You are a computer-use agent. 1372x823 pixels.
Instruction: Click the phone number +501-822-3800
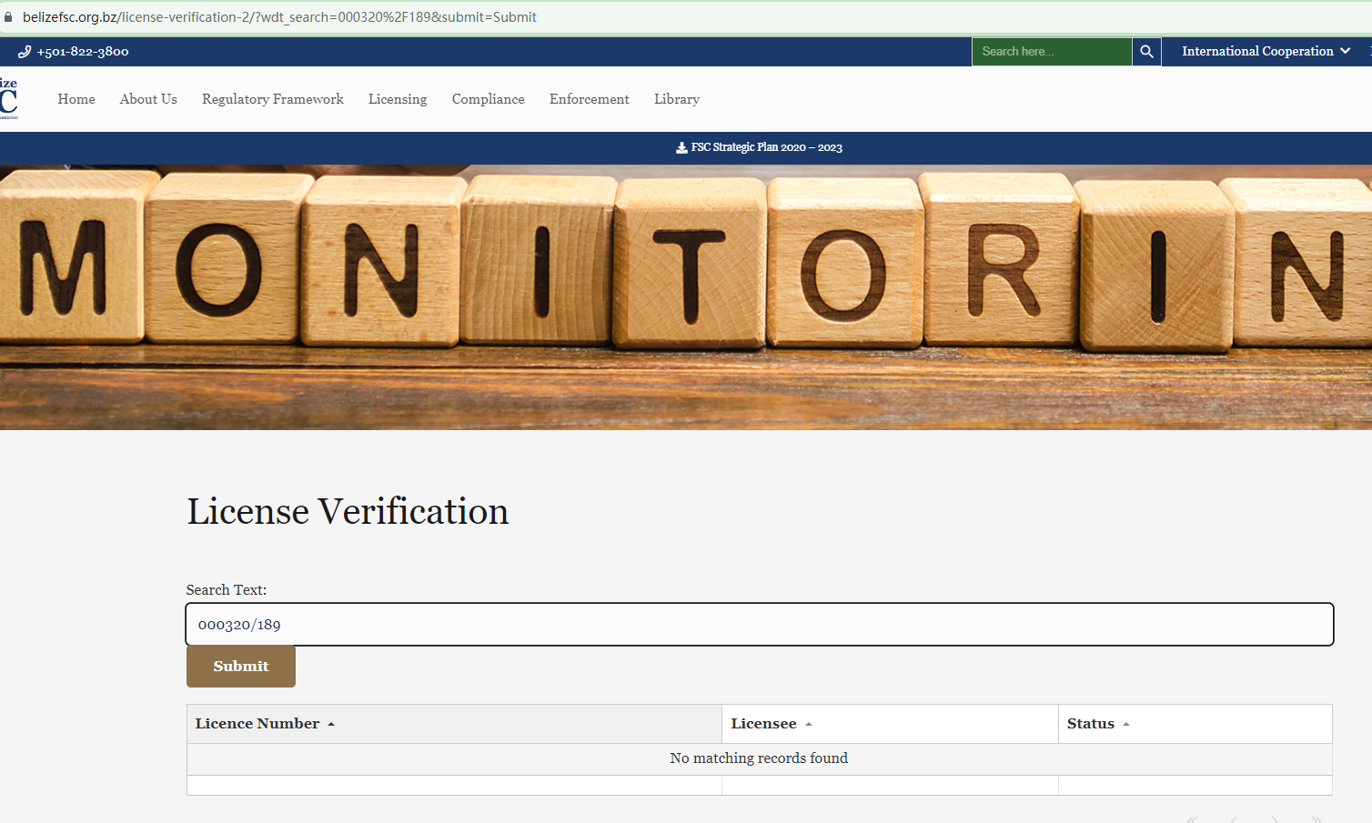pos(82,52)
